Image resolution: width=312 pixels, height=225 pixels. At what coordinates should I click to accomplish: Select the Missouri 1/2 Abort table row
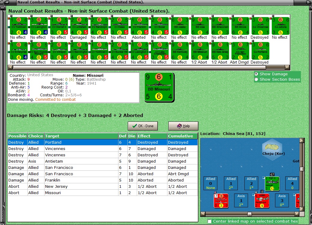click(x=103, y=193)
